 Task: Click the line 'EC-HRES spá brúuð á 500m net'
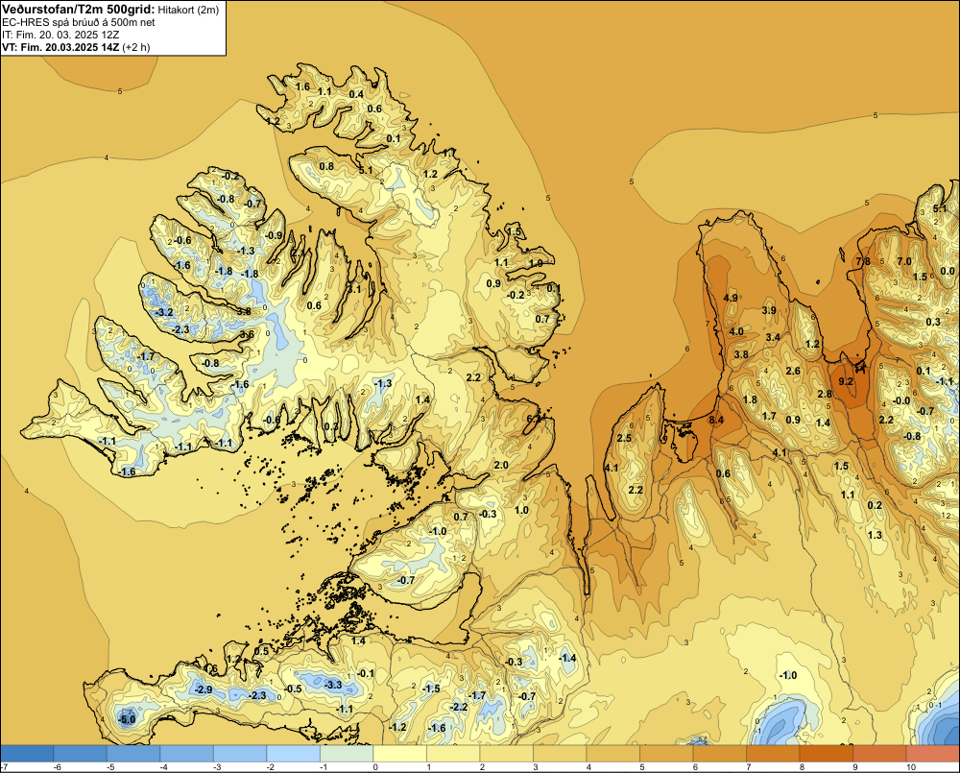click(x=79, y=22)
